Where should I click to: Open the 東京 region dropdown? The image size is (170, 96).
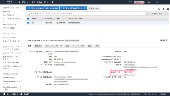coord(150,2)
